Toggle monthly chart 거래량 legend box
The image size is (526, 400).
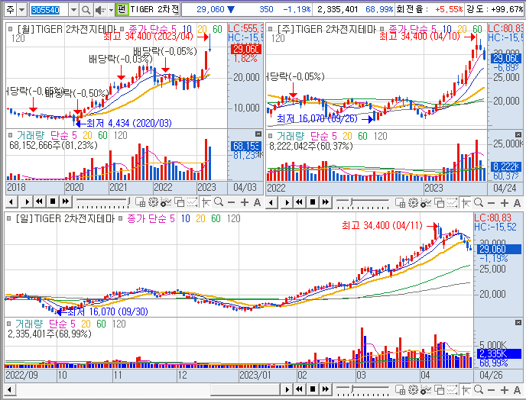(10, 135)
